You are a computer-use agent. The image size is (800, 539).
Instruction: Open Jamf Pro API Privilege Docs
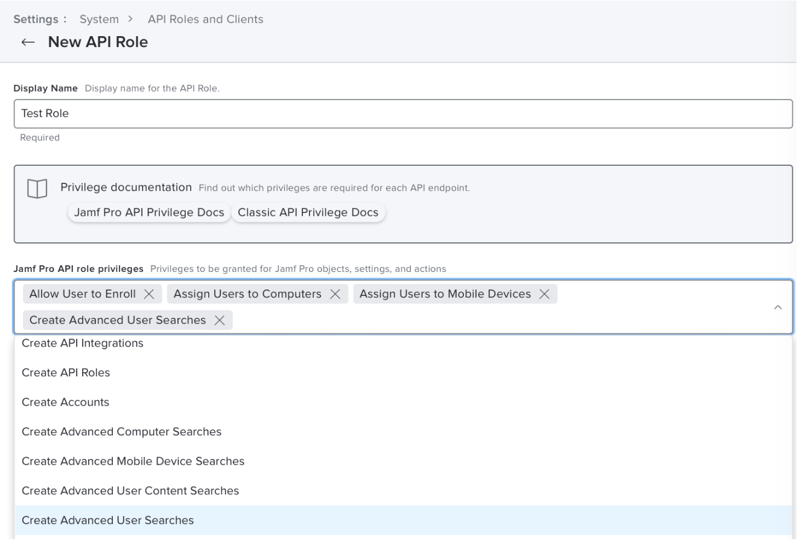click(149, 212)
